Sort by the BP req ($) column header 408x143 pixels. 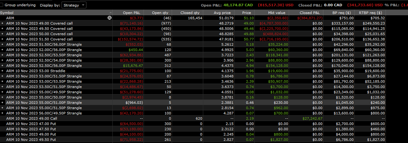click(339, 13)
